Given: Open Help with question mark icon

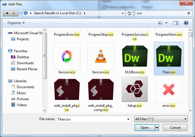Looking at the screenshot, I should coord(186,23).
